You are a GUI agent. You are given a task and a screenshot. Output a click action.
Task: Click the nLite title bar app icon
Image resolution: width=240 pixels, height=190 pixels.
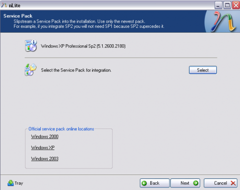4,5
